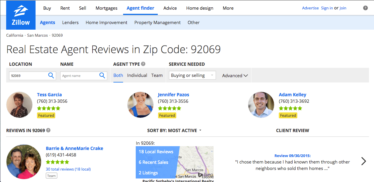Click the Zillow logo
This screenshot has width=374, height=182.
(21, 15)
